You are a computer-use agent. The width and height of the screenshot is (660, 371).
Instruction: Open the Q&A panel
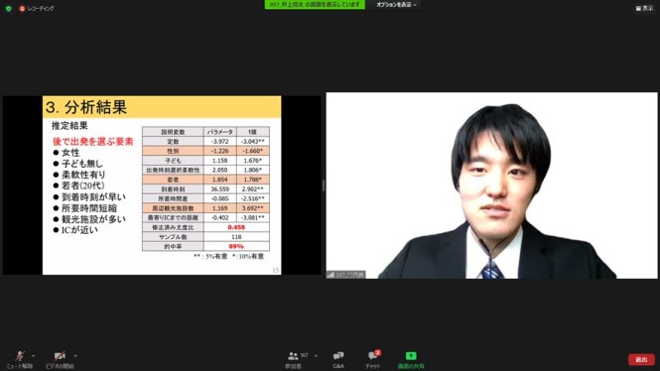click(338, 360)
